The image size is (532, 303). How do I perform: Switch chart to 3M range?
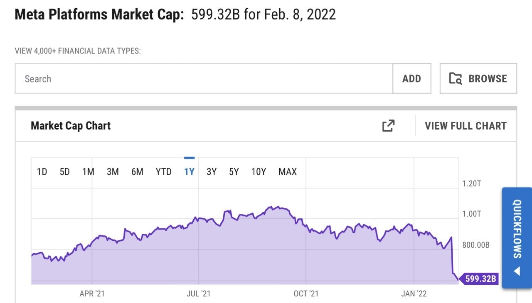[x=113, y=172]
